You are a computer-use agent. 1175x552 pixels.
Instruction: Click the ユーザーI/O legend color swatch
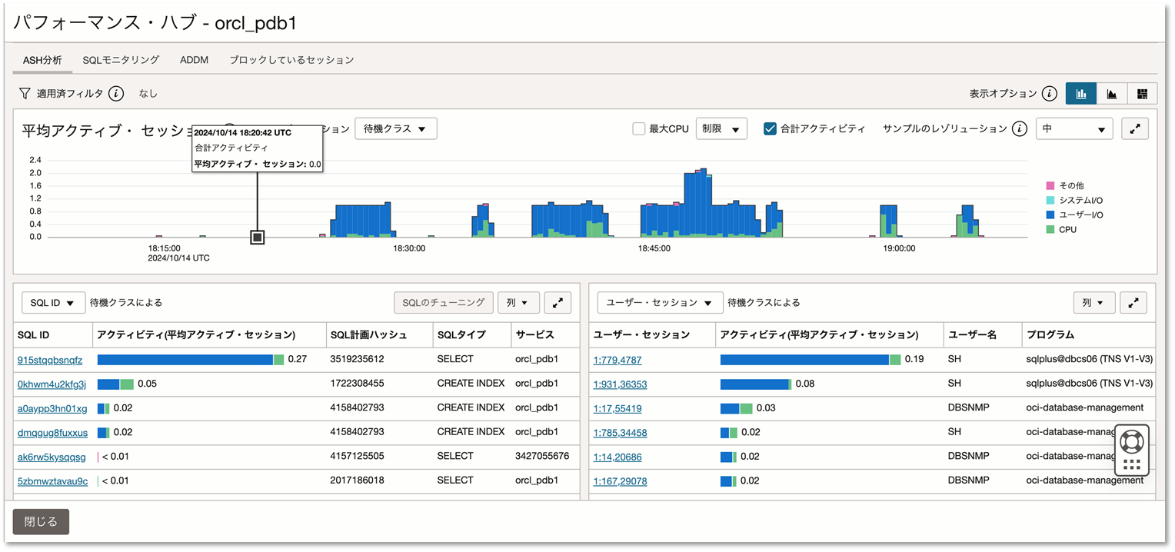coord(1050,215)
